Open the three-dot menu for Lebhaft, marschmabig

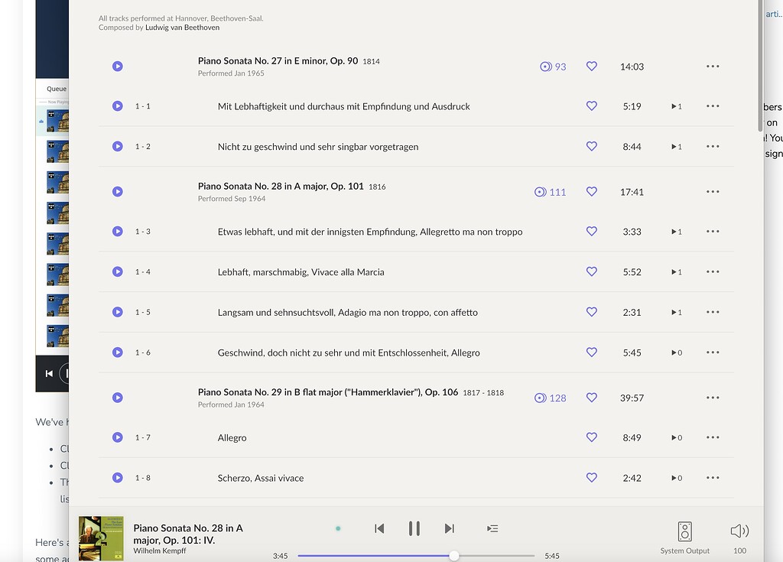(x=713, y=271)
